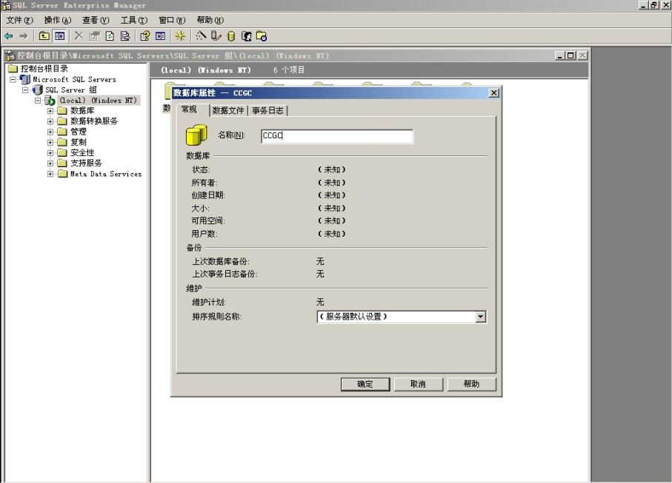This screenshot has height=483, width=672.
Task: Click the yellow database icon in dialog
Action: (197, 135)
